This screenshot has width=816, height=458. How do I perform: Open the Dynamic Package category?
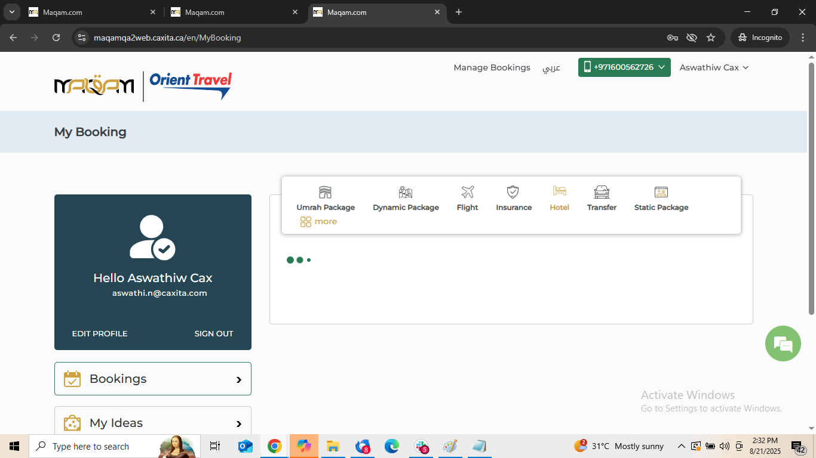click(x=406, y=193)
